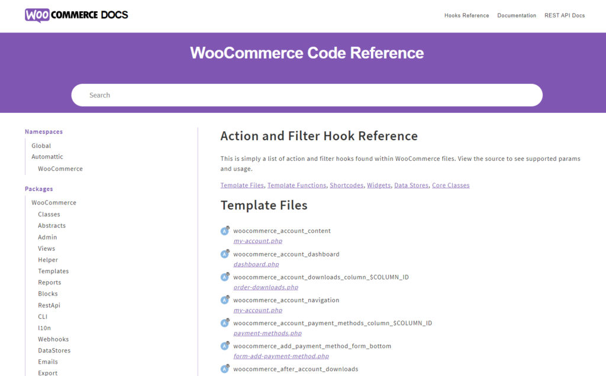The width and height of the screenshot is (606, 376).
Task: Click the woocommerce_account_dashboard hook name
Action: [x=286, y=254]
